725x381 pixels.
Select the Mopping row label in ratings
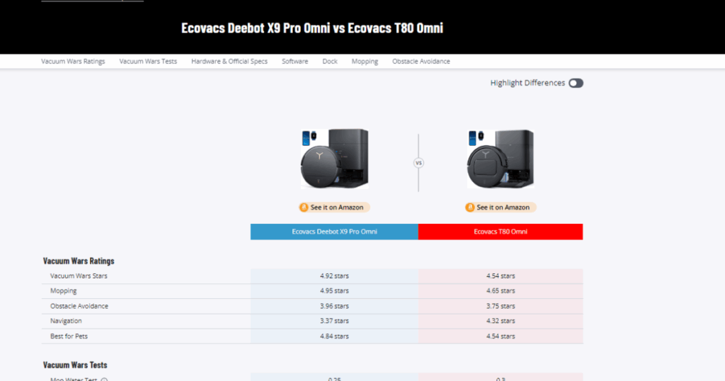(63, 291)
